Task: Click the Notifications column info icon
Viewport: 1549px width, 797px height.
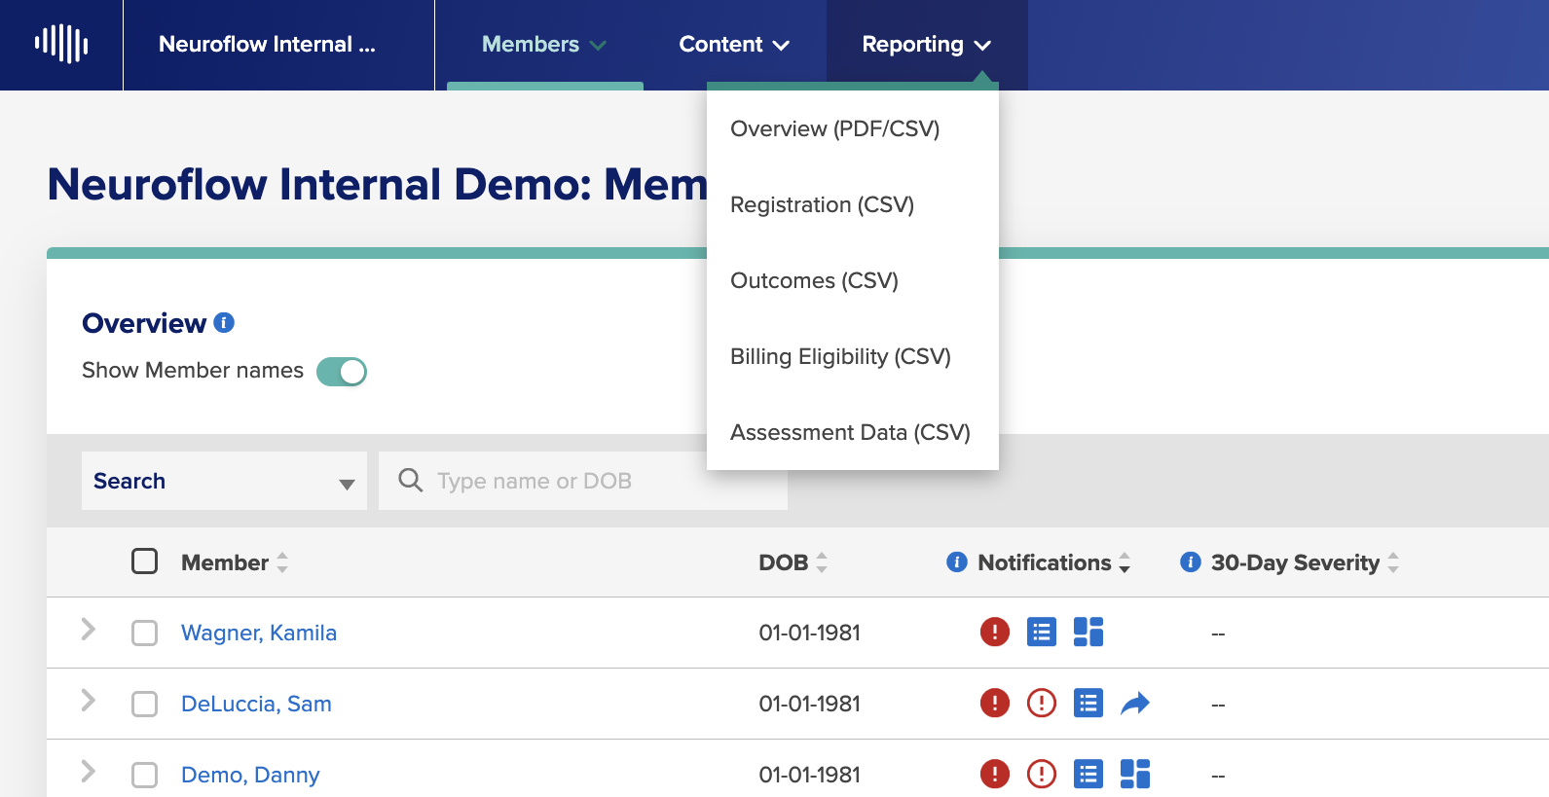Action: tap(957, 562)
